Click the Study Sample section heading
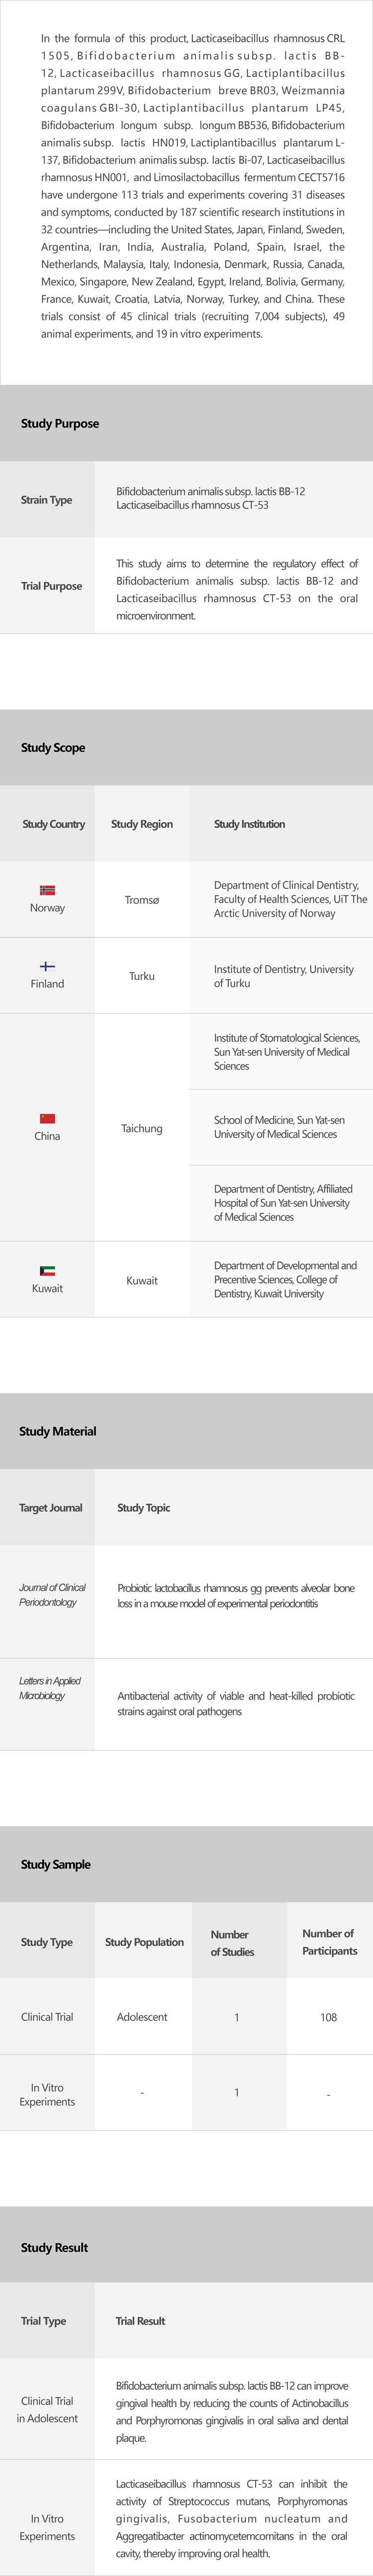Image resolution: width=373 pixels, height=2576 pixels. tap(56, 1864)
